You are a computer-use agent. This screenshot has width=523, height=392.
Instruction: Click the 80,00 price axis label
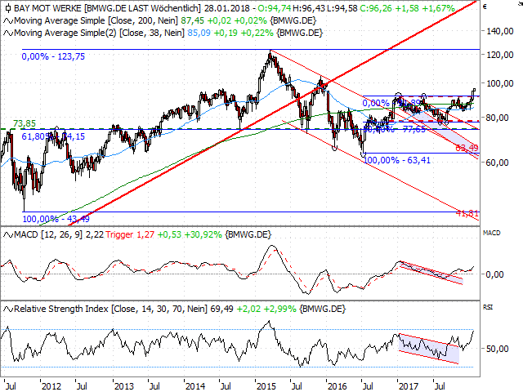498,118
